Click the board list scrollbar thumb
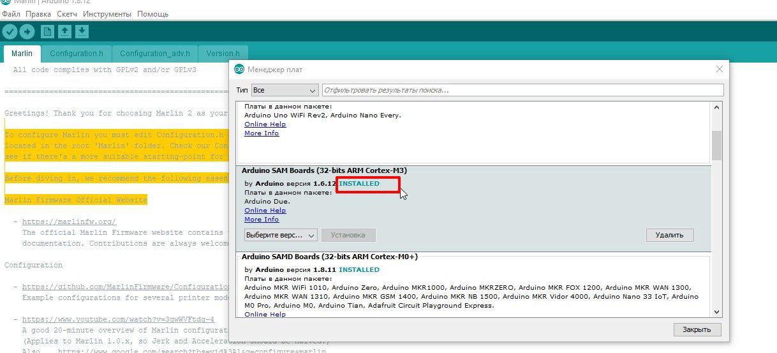The width and height of the screenshot is (777, 353). [x=716, y=146]
